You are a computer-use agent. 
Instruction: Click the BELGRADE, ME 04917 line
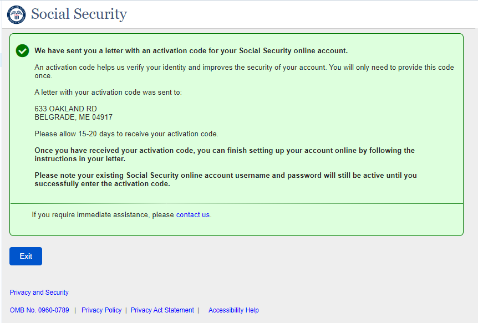73,117
